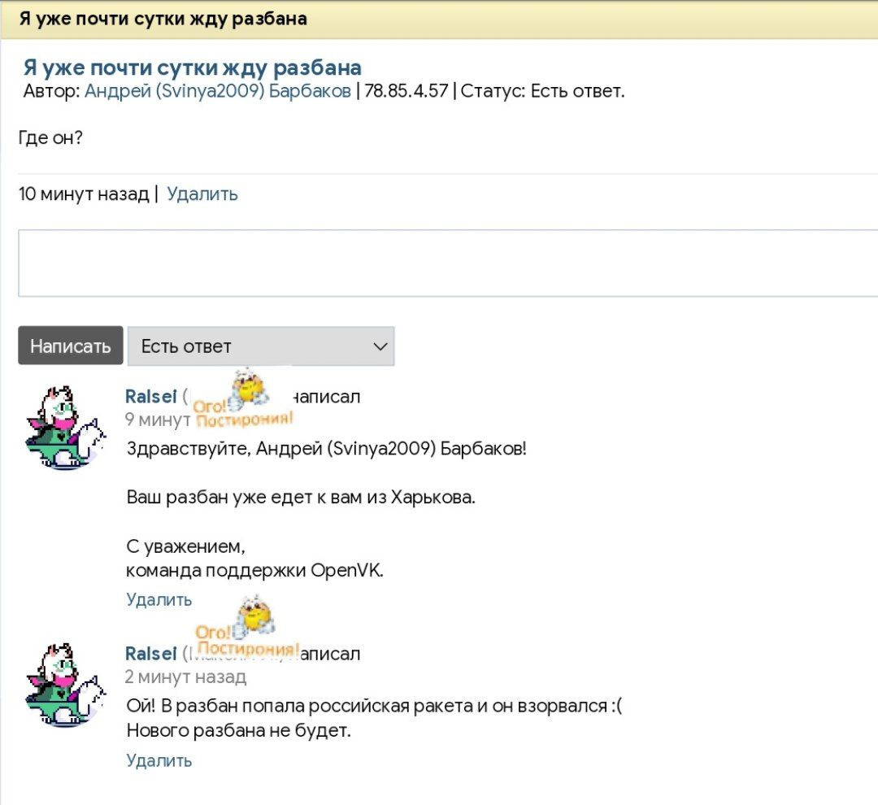
Task: Open the 'Есть ответ' status dropdown
Action: click(260, 346)
